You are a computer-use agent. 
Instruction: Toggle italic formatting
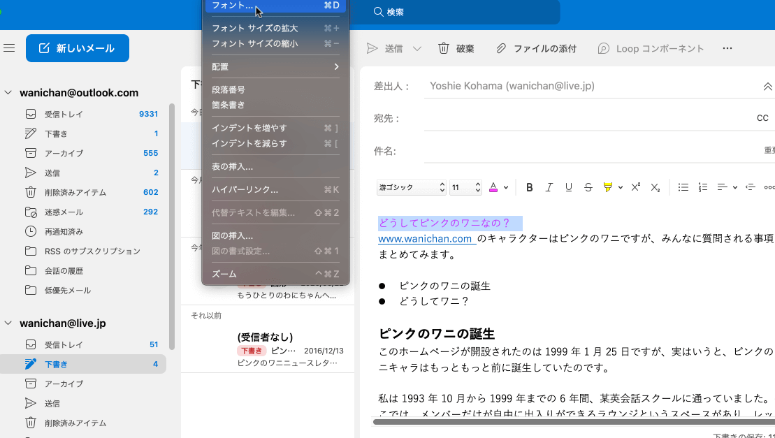[549, 187]
